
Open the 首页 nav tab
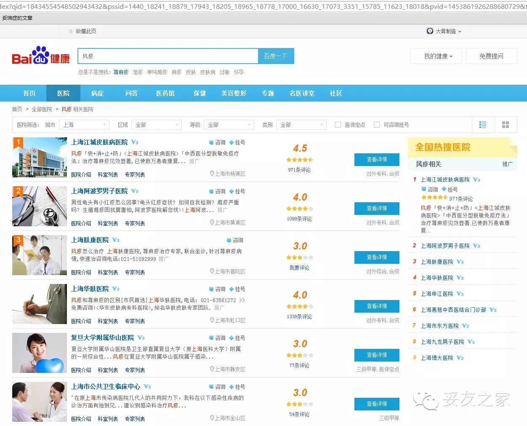tap(29, 93)
